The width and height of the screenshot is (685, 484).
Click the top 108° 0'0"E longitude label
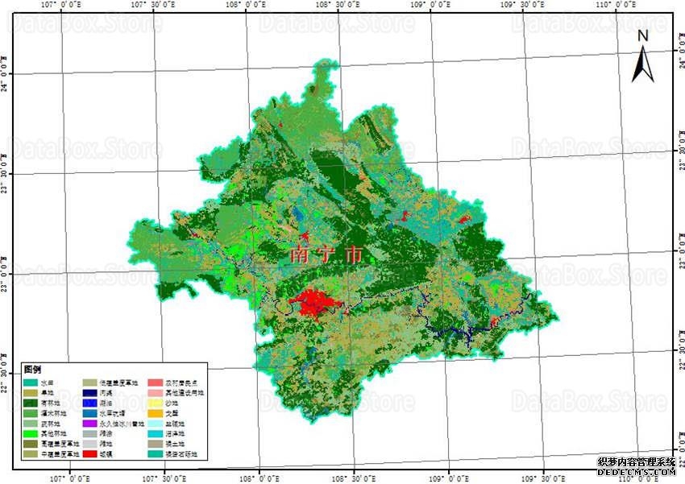247,5
